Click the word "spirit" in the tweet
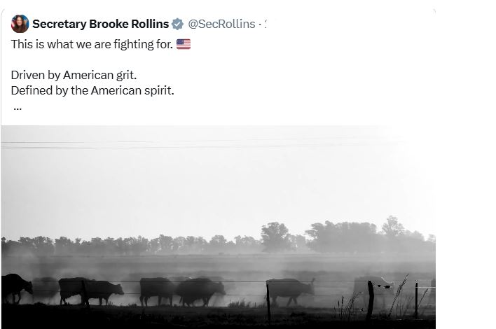Viewport: 496px width, 329px height. 156,90
